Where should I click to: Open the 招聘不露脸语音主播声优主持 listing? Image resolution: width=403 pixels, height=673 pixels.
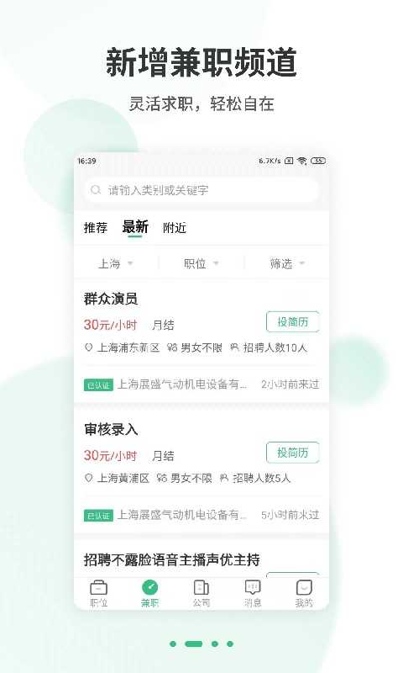pos(172,559)
